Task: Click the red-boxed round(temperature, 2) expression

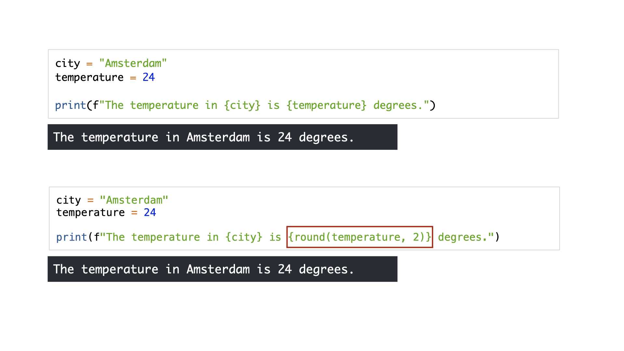Action: (360, 237)
